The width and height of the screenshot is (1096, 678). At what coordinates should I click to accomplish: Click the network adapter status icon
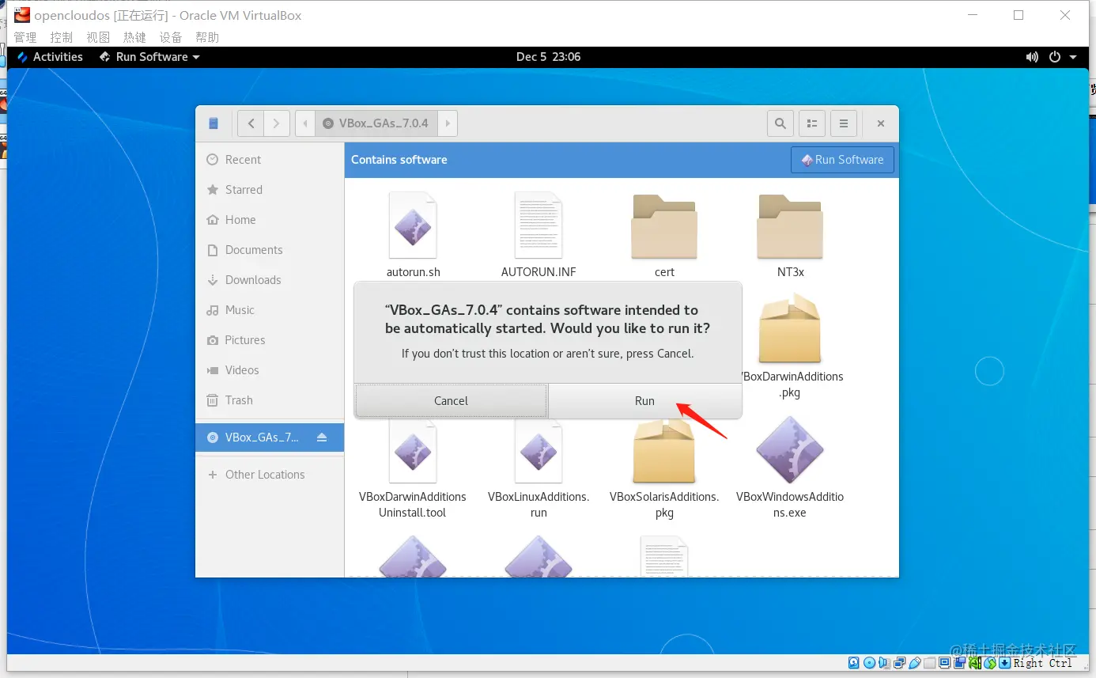[900, 663]
